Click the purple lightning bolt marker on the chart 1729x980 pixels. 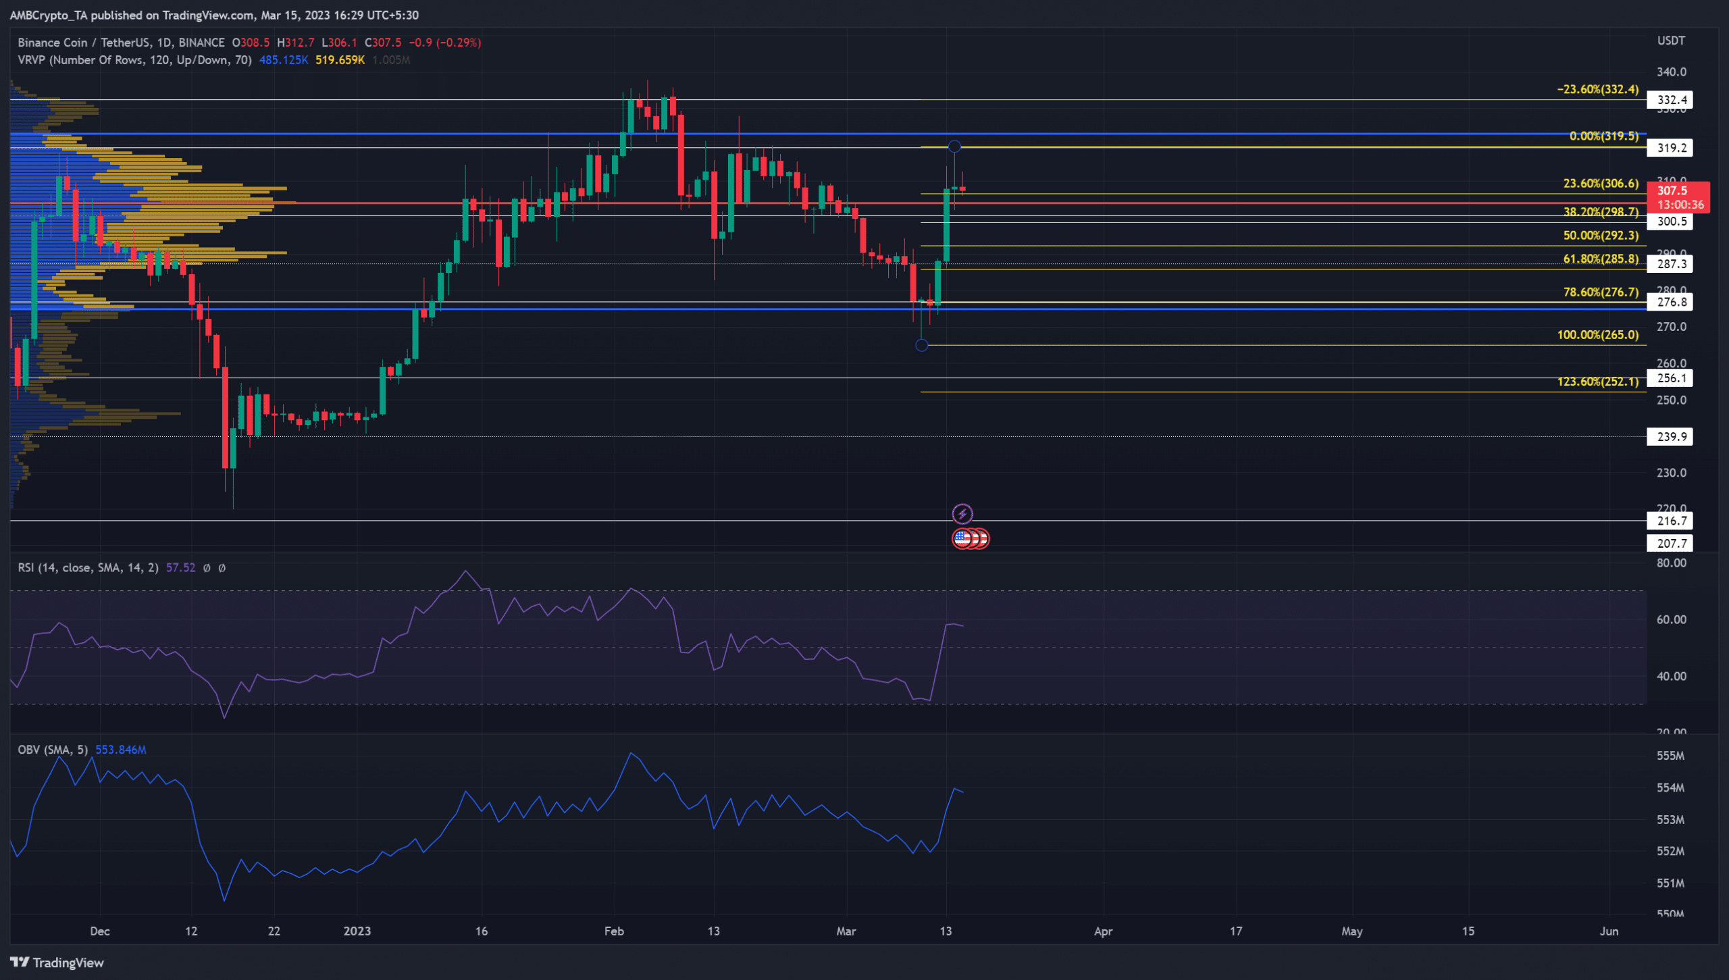pyautogui.click(x=962, y=514)
